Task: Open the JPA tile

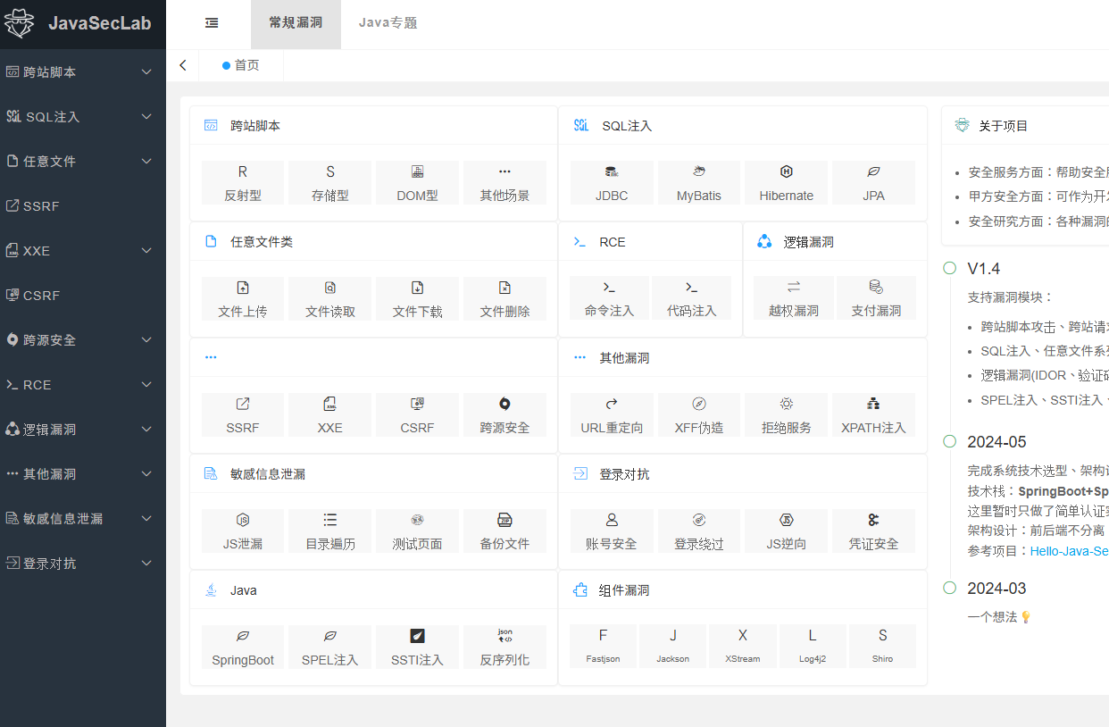Action: (873, 183)
